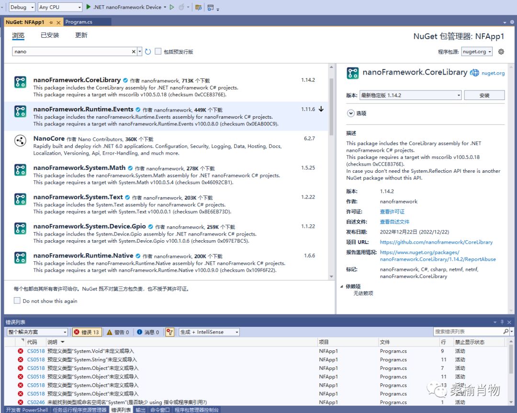Screen dimensions: 517x413
Task: Click the update arrow for nanoFramework.Runtime.Events
Action: coord(321,109)
